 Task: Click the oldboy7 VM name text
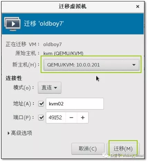click(53, 44)
